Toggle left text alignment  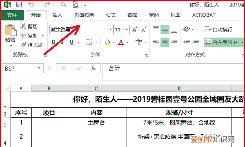pyautogui.click(x=156, y=42)
